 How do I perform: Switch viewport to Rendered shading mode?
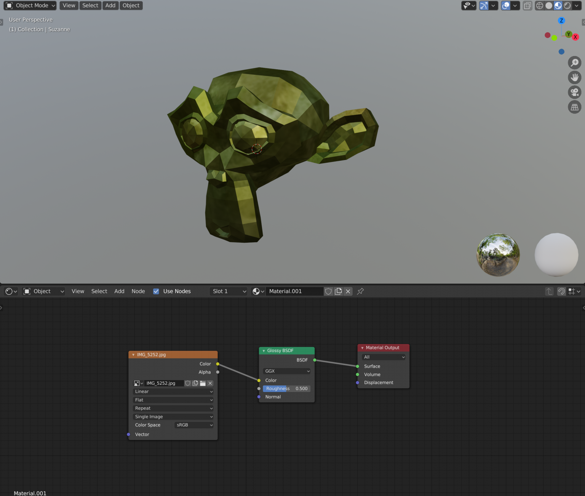click(567, 5)
